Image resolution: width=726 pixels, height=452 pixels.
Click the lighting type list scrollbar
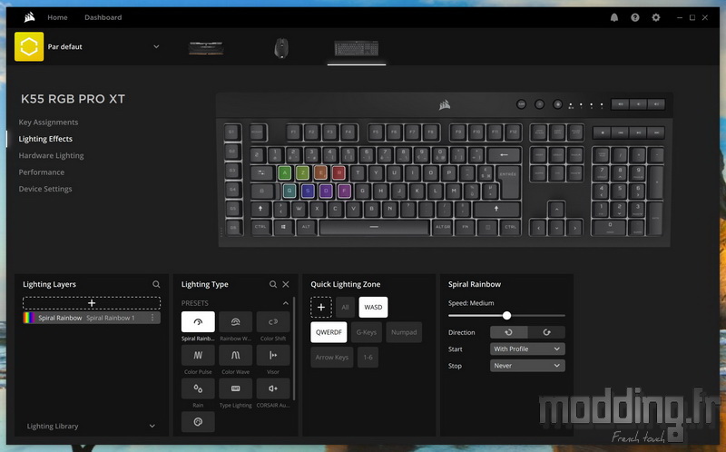pyautogui.click(x=294, y=349)
